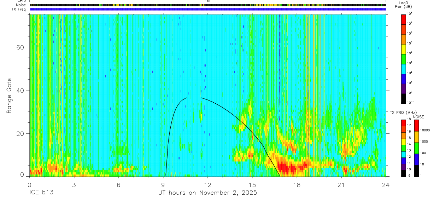Click the green segment of the Lag0 Pwr colorbar
Screen dimensions: 434x200
coord(404,59)
